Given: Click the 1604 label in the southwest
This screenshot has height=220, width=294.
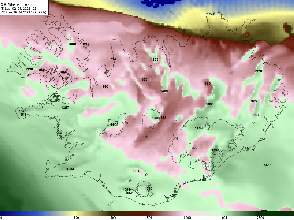Looking at the screenshot, I should (x=70, y=169).
